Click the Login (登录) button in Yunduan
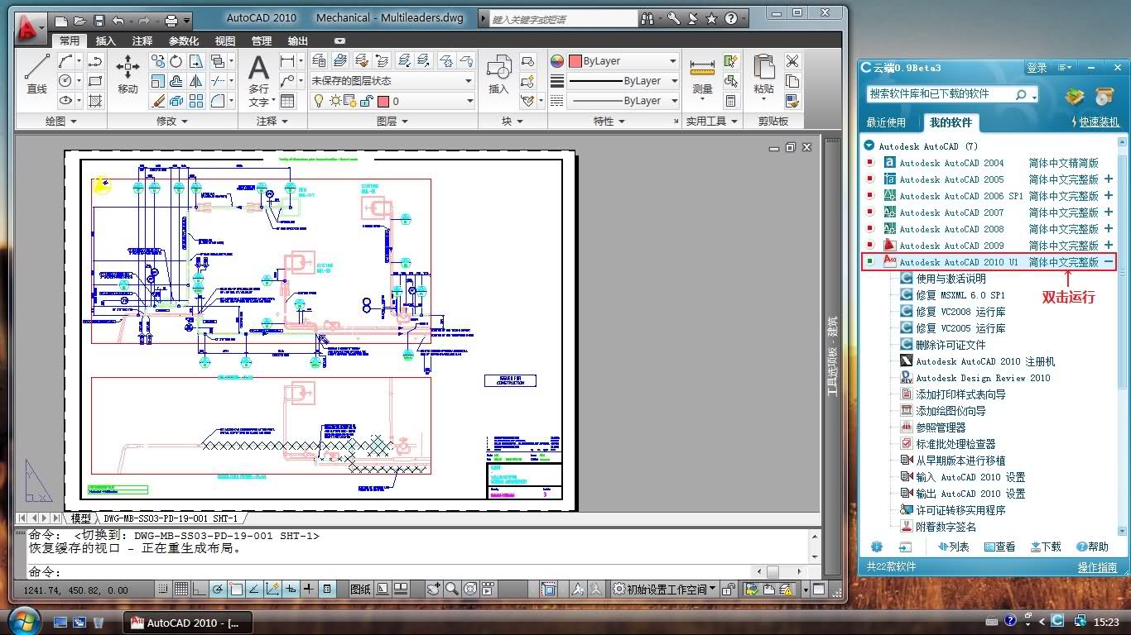The width and height of the screenshot is (1131, 635). tap(1037, 68)
